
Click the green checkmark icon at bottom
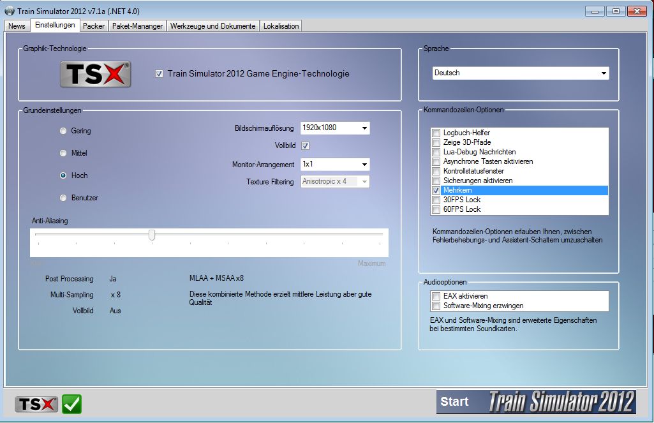point(71,404)
